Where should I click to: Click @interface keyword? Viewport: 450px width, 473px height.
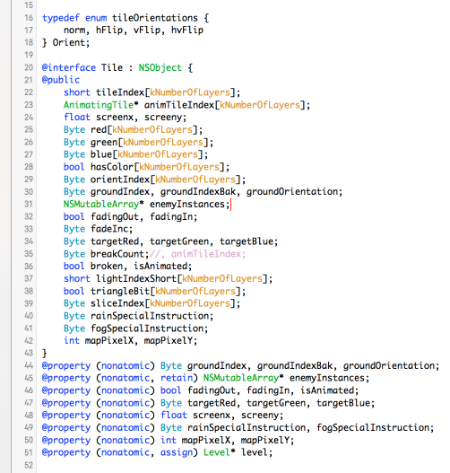[69, 67]
